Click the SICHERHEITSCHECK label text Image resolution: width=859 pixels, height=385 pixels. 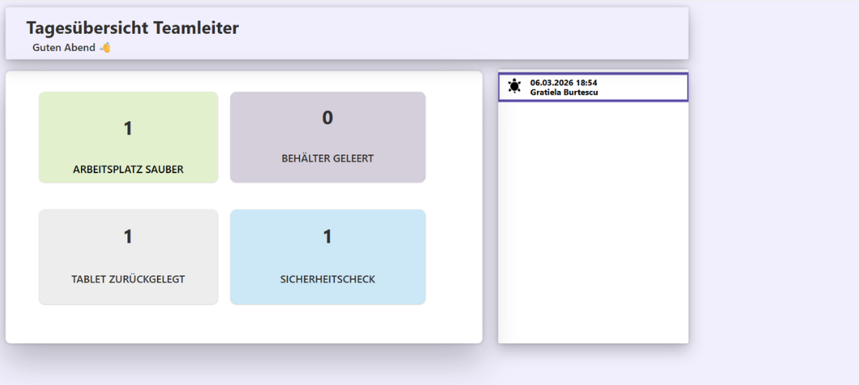[x=327, y=279]
